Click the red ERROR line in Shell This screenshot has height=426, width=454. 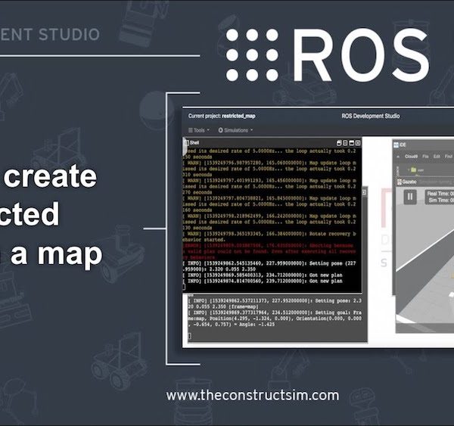point(269,251)
